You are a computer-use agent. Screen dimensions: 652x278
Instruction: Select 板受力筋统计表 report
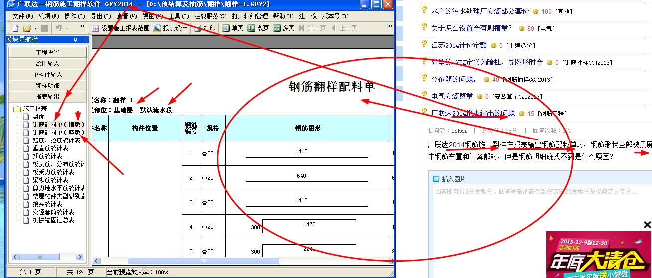53,172
